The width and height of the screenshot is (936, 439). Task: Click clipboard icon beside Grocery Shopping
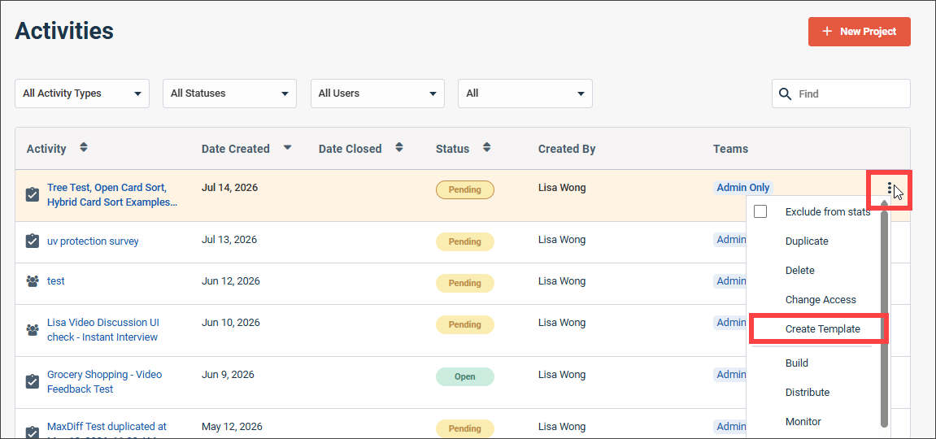pyautogui.click(x=33, y=381)
